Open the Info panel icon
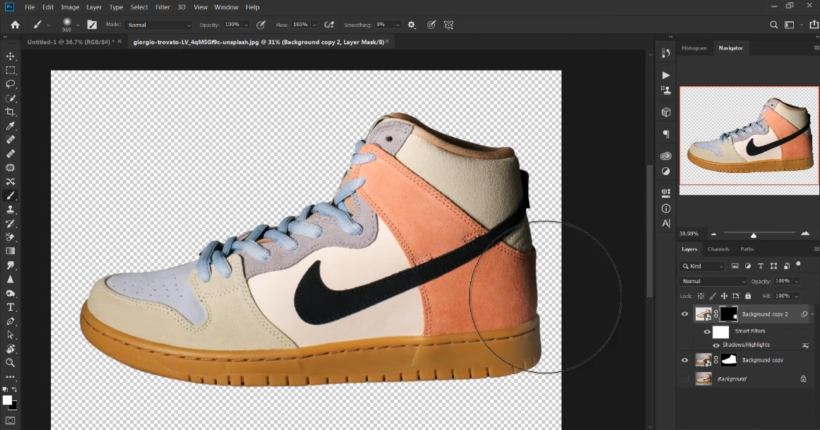 pyautogui.click(x=666, y=208)
